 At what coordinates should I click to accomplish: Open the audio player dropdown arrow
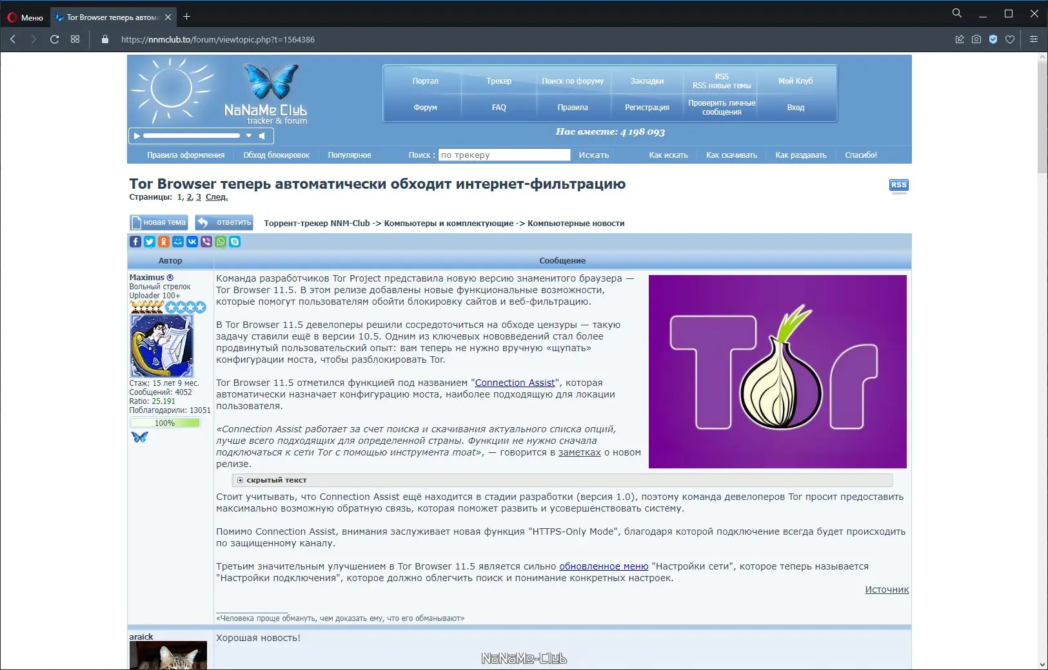[x=248, y=135]
